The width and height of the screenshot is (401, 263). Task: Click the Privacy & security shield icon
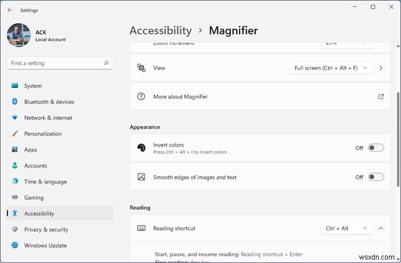(x=15, y=229)
